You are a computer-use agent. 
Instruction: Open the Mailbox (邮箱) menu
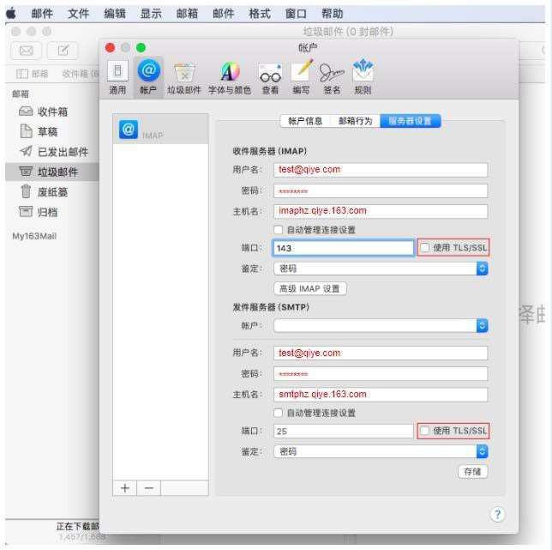coord(187,14)
